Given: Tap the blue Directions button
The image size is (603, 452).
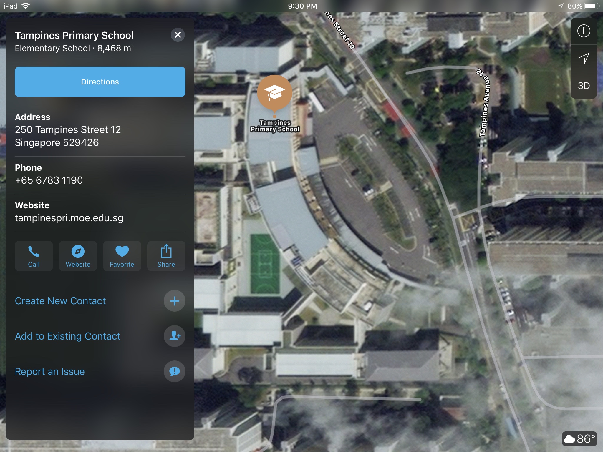Looking at the screenshot, I should [100, 82].
